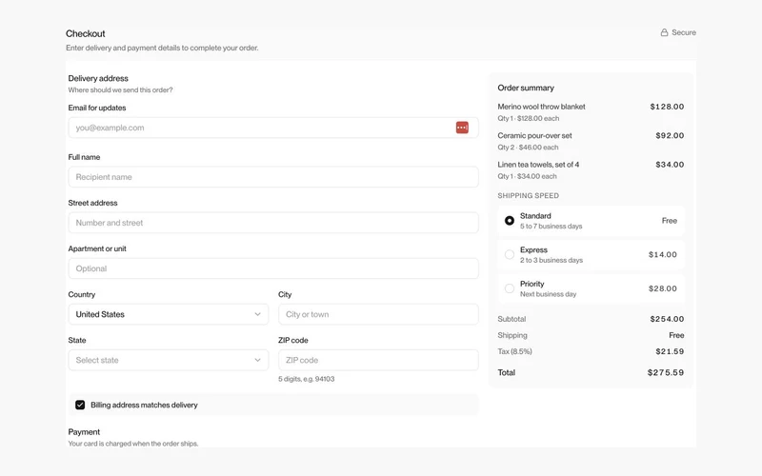Open the Country dropdown showing United States

point(169,314)
